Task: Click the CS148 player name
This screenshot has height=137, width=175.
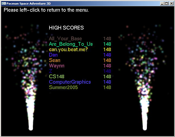Action: pos(57,77)
